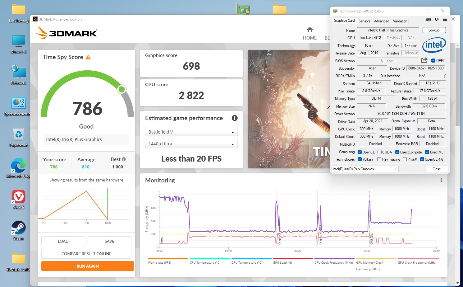Toggle OpenCL checkbox
Image resolution: width=463 pixels, height=287 pixels.
tap(360, 152)
